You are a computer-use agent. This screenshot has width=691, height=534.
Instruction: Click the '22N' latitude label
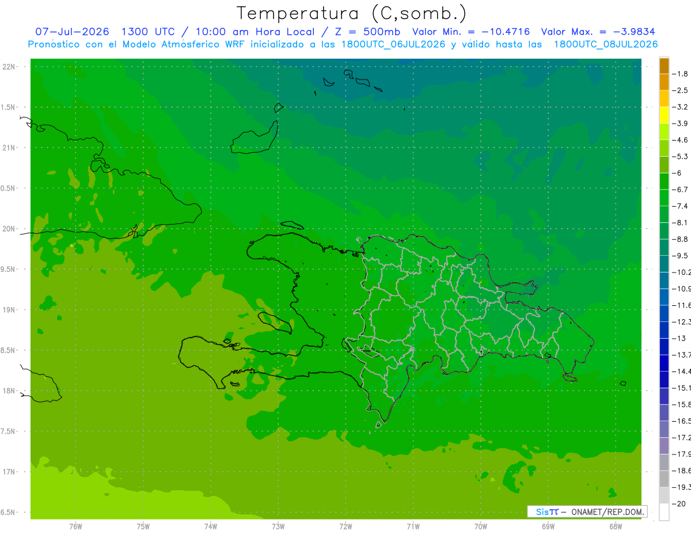tap(9, 67)
